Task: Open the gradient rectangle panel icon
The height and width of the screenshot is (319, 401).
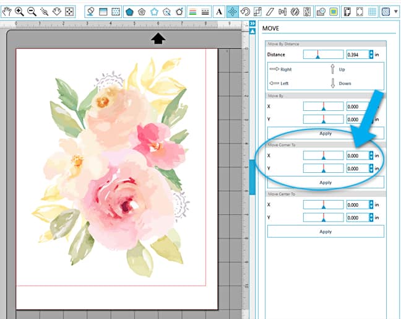Action: pos(103,12)
